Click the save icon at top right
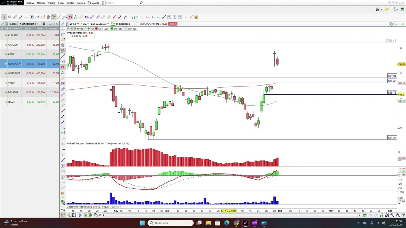Viewport: 406px width, 228px height. coord(377,9)
